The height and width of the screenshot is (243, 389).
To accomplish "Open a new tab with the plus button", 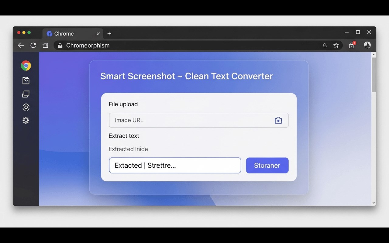I will (x=109, y=34).
